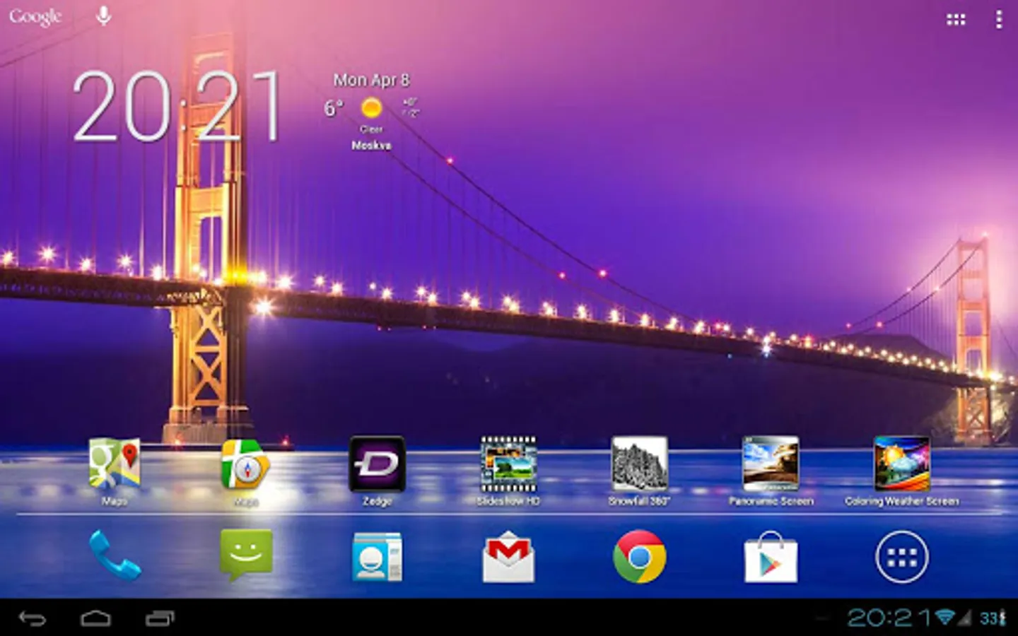The height and width of the screenshot is (636, 1018).
Task: Open the Phone dialer in dock
Action: pos(115,556)
